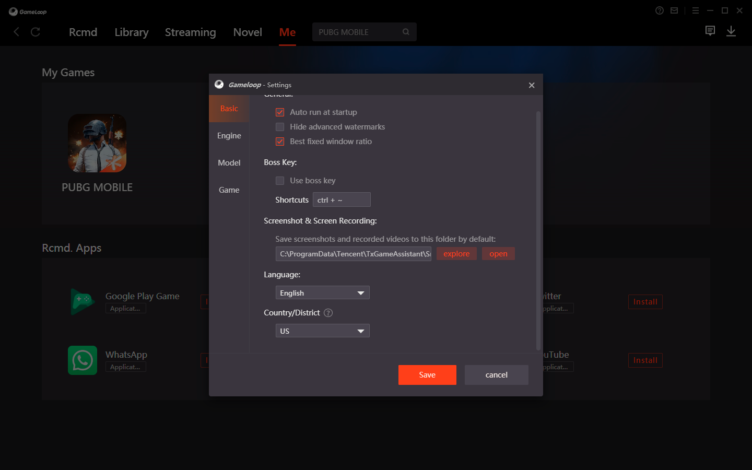Enable Use boss key checkbox

coord(280,181)
